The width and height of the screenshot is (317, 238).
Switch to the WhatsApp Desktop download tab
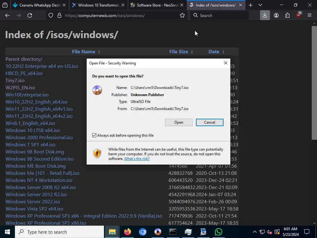pyautogui.click(x=39, y=5)
